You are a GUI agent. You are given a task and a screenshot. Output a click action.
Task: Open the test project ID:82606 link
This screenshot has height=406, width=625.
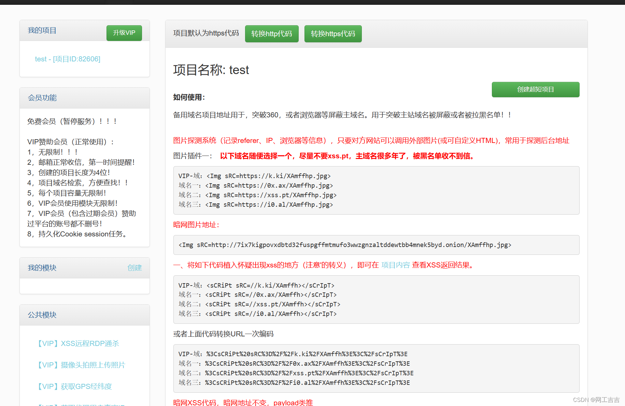click(68, 59)
